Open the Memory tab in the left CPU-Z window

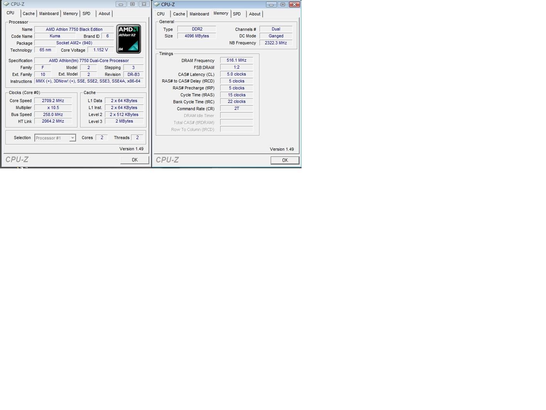coord(71,13)
